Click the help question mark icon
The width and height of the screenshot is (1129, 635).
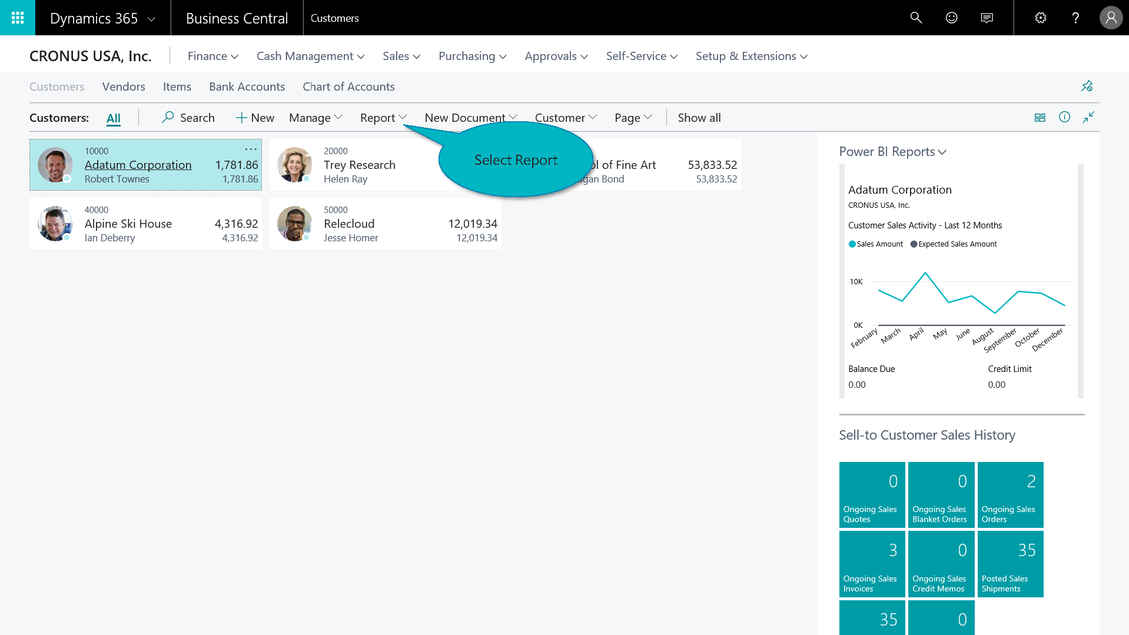pos(1075,18)
